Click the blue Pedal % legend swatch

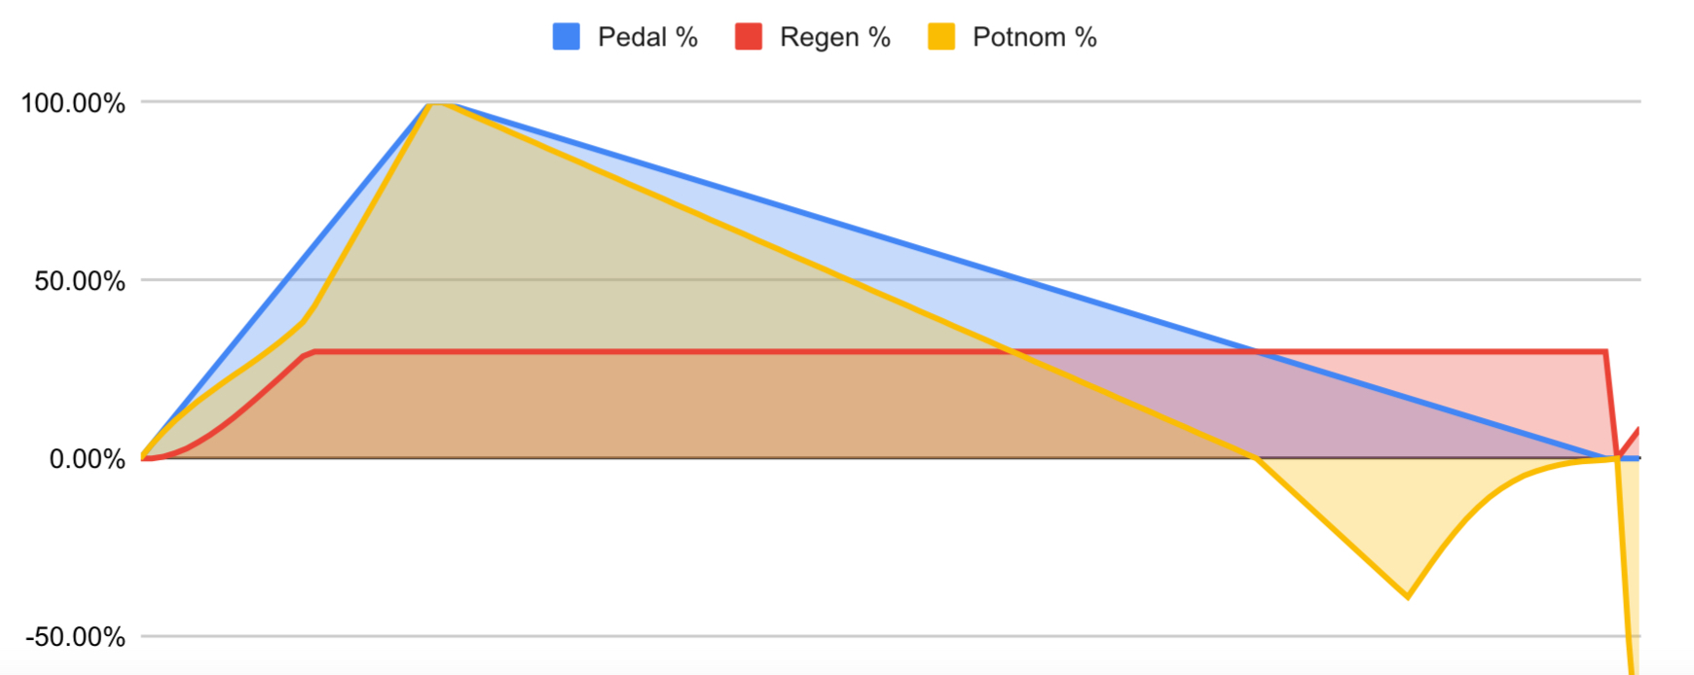coord(566,37)
